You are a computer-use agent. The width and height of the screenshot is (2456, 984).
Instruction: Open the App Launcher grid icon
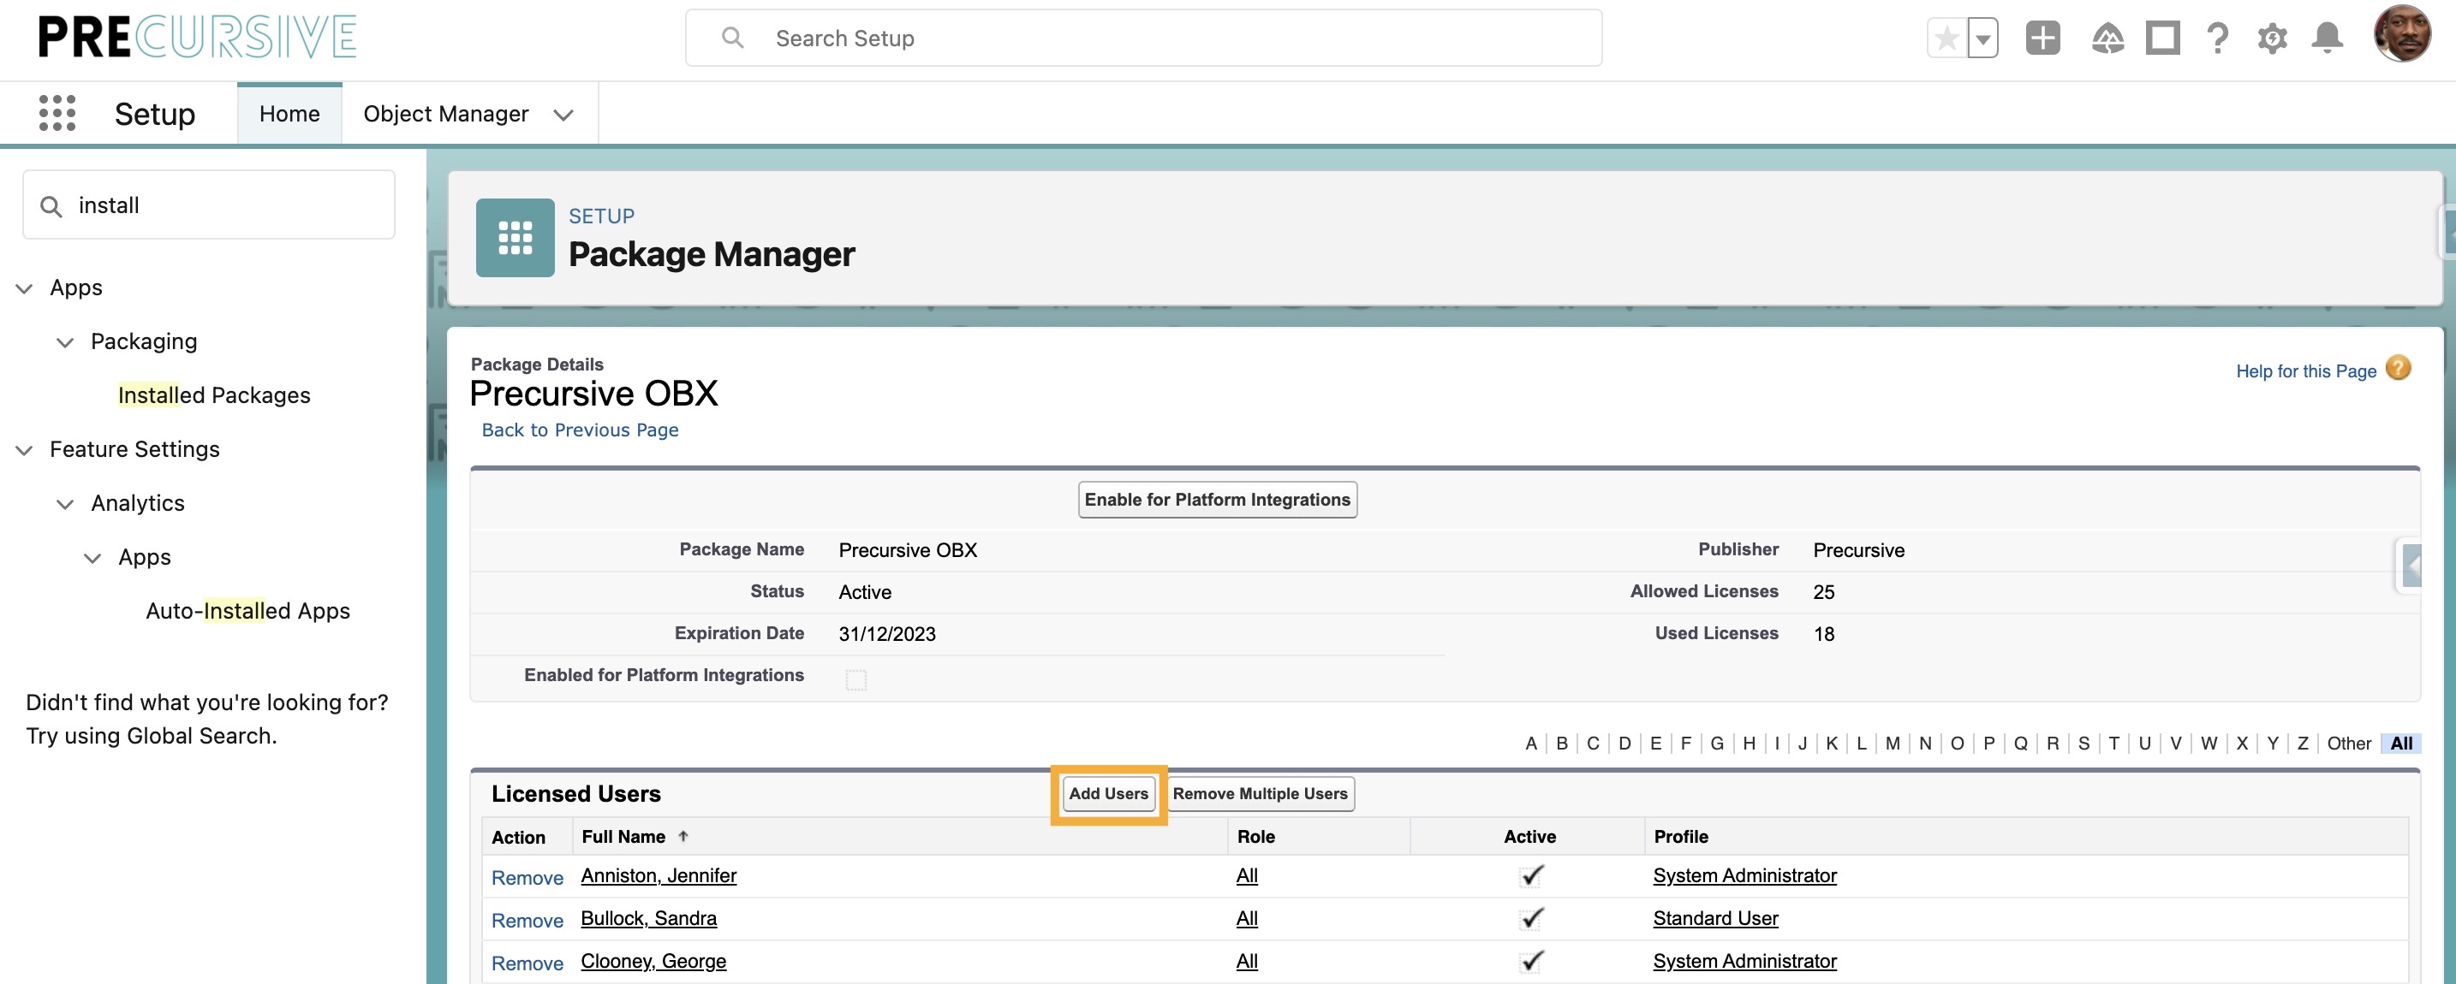(57, 113)
